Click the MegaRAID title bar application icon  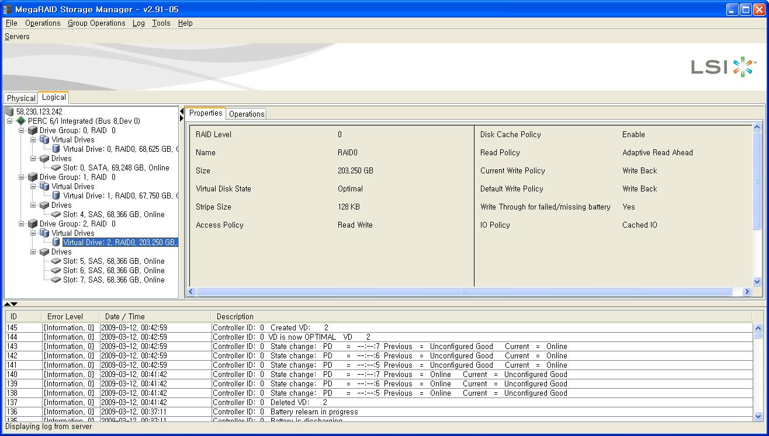(8, 9)
